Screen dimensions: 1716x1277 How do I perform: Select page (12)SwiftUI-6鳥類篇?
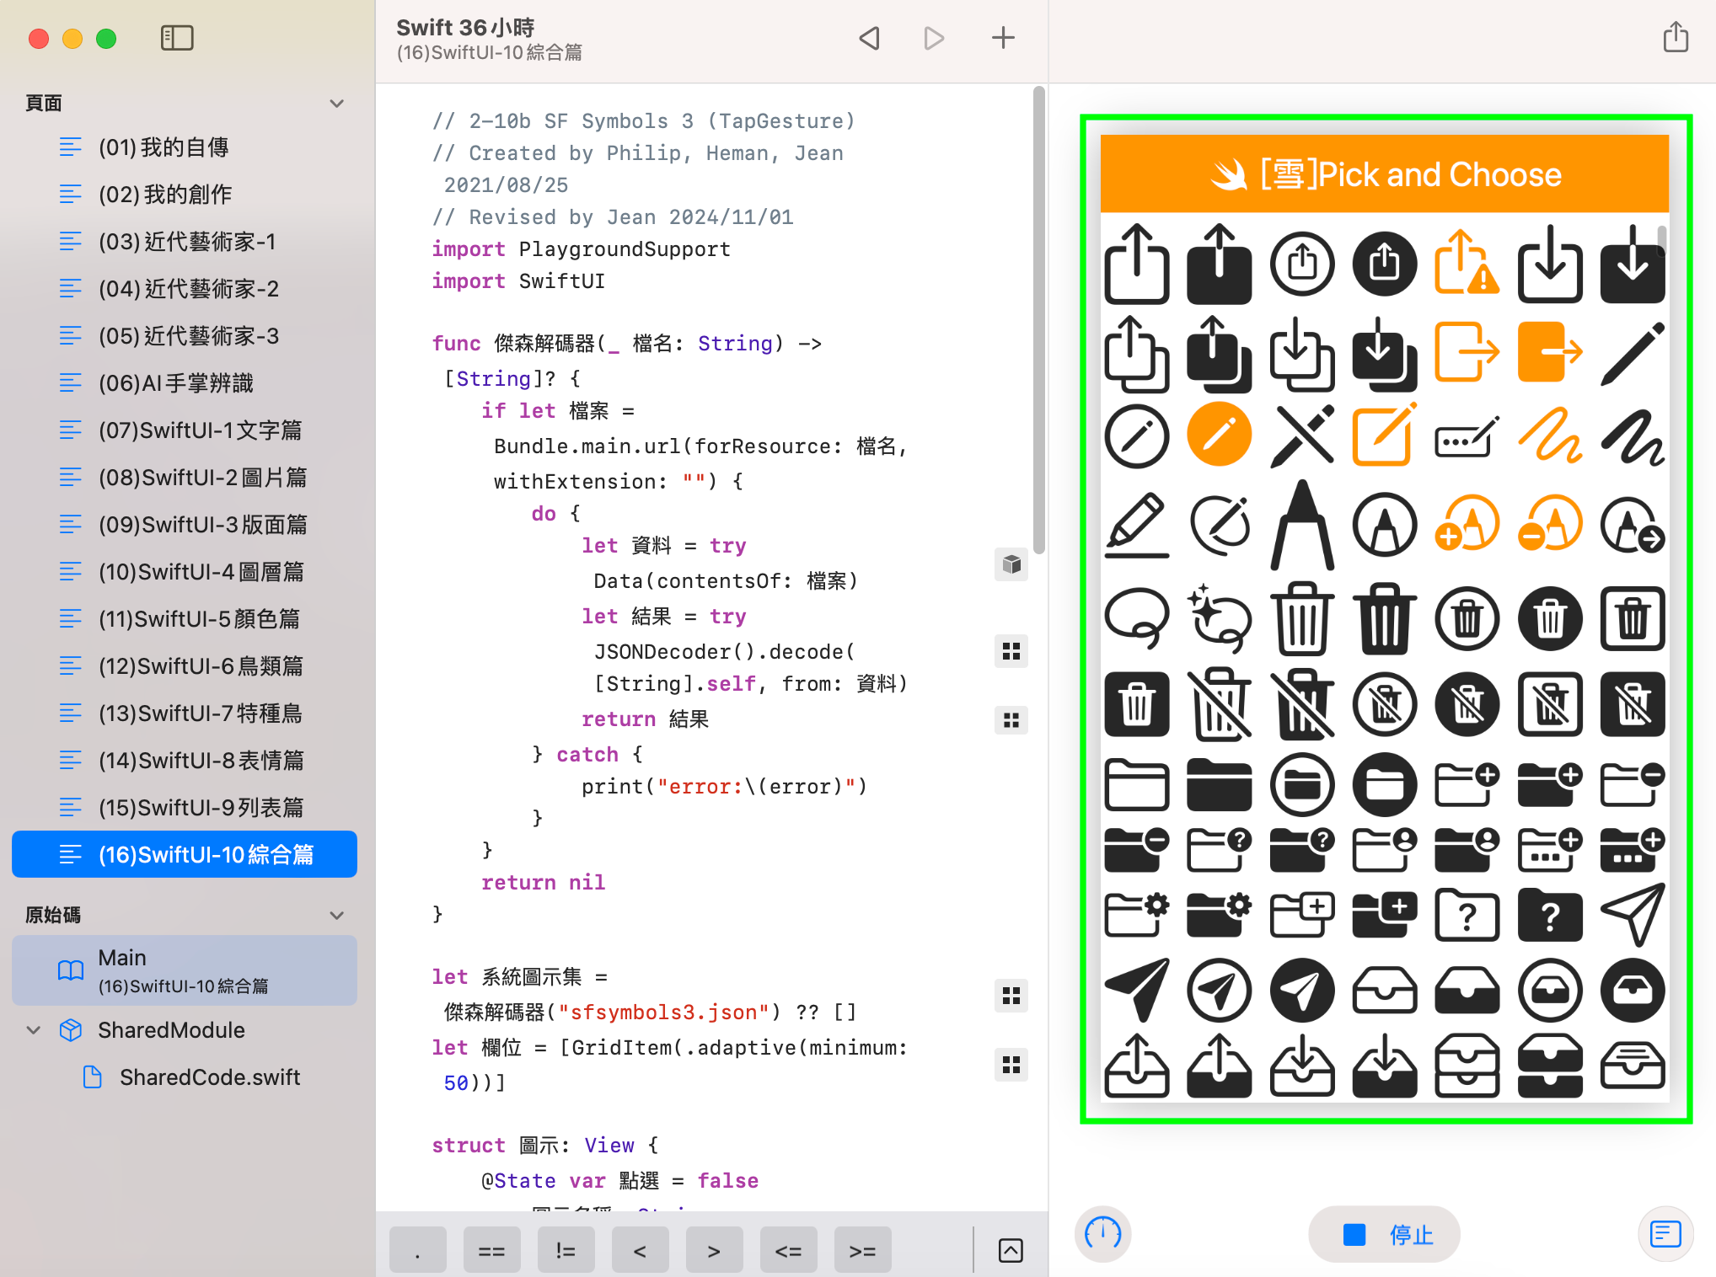(x=201, y=666)
